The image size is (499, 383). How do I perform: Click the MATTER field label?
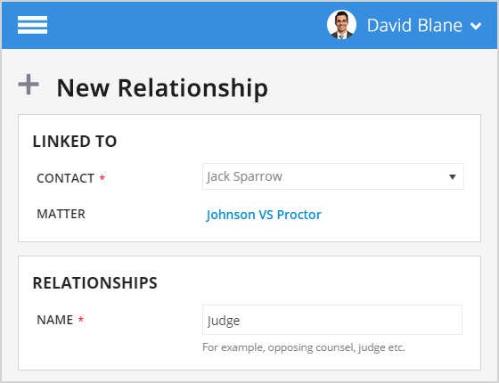(61, 214)
